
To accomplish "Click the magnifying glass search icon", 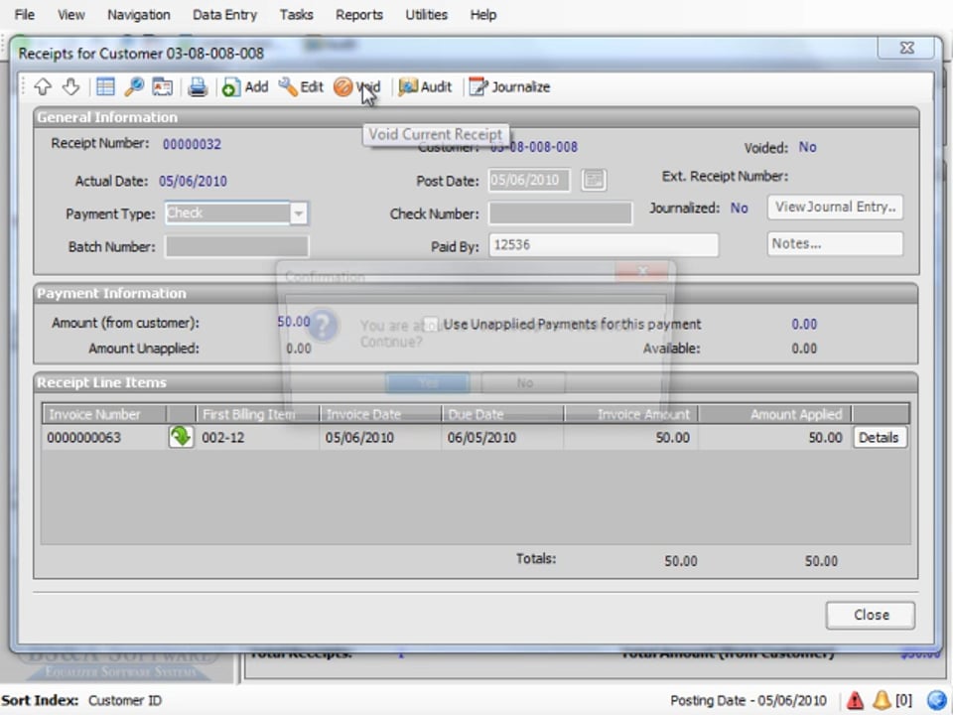I will point(133,87).
